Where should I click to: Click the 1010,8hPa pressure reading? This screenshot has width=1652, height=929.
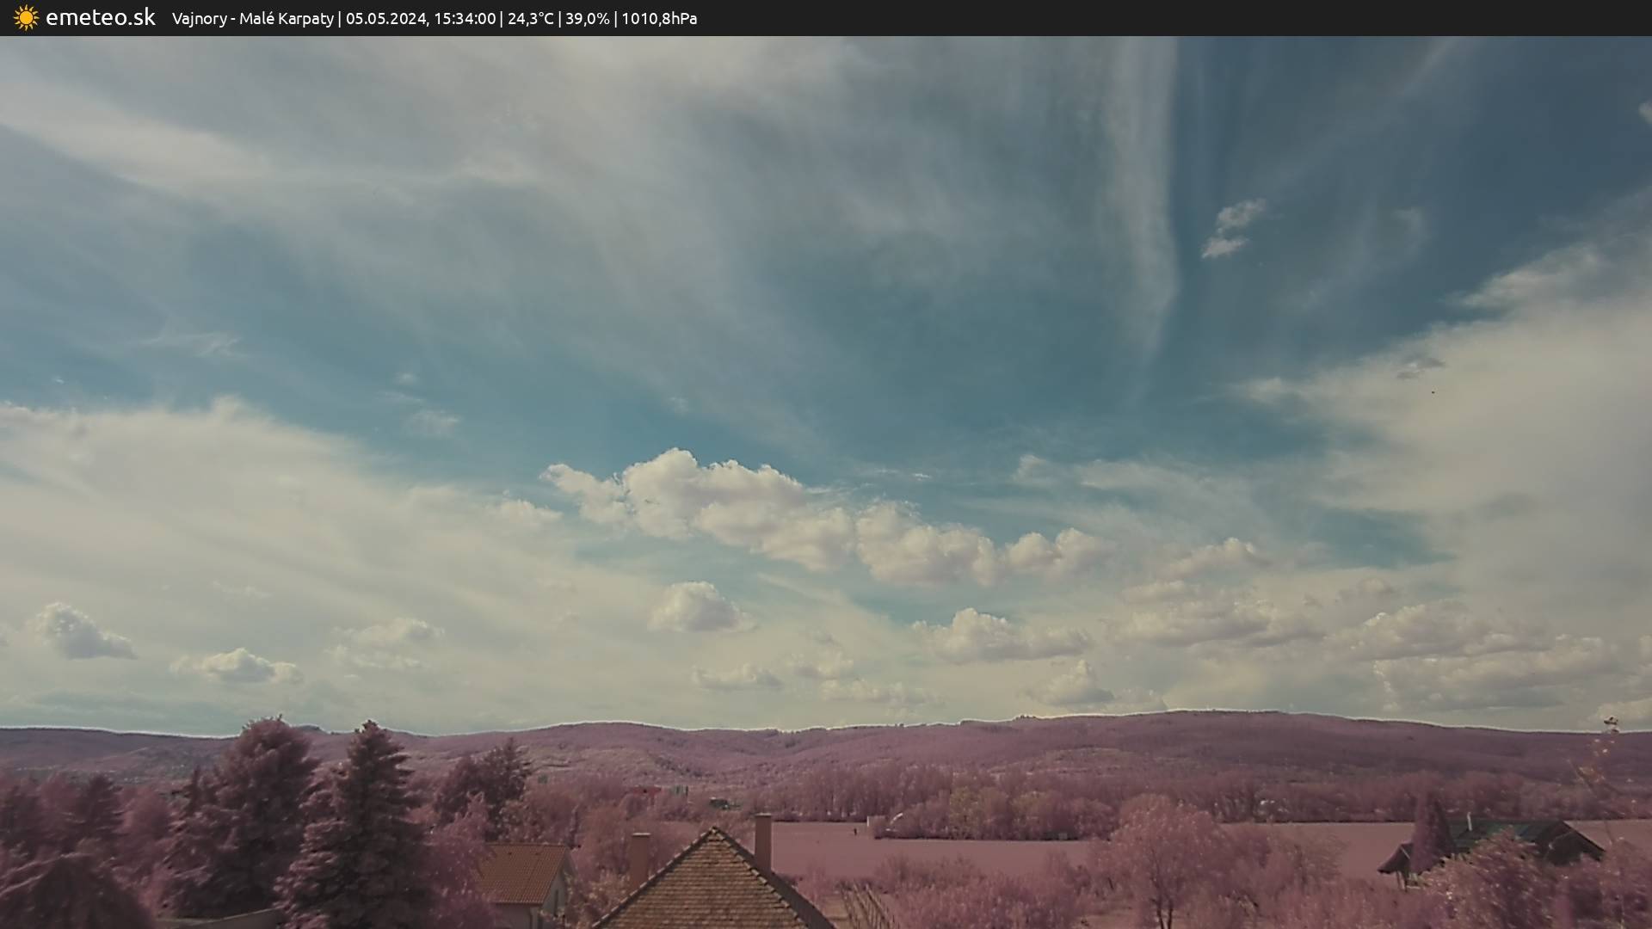coord(659,19)
